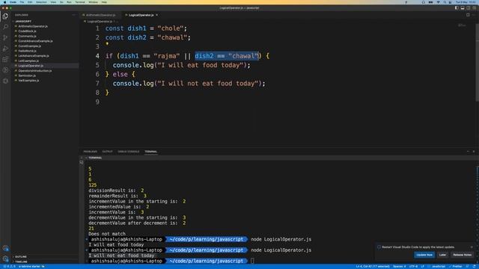
Task: Toggle primary sidebar layout icon in title bar
Action: (x=457, y=8)
